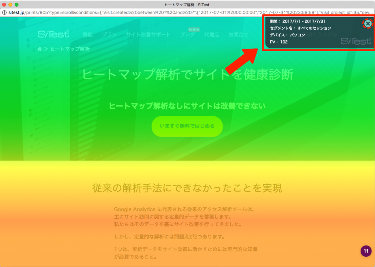The width and height of the screenshot is (375, 267).
Task: Click the heading ヒートマップ解析でサイトを健康診断
Action: (187, 74)
